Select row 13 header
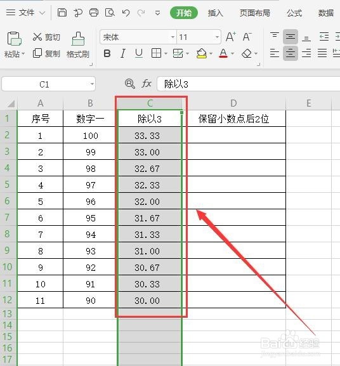Viewport: 340px width, 366px height. pos(8,314)
